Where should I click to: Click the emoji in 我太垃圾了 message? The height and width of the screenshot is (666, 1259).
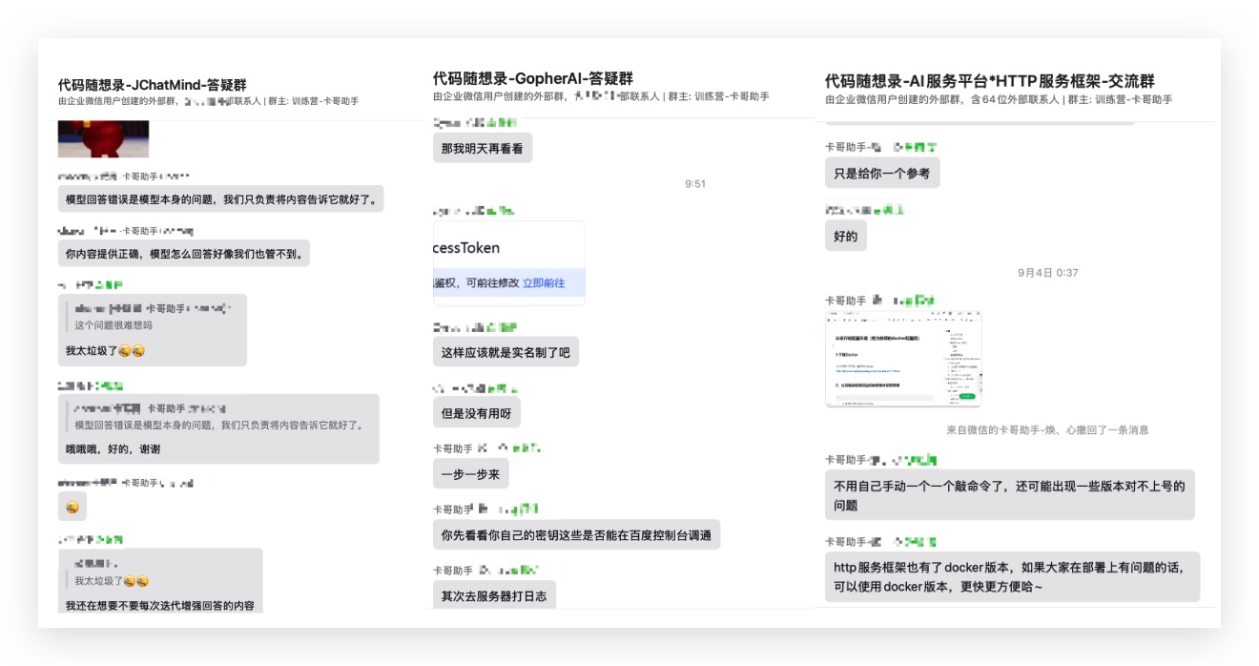132,351
